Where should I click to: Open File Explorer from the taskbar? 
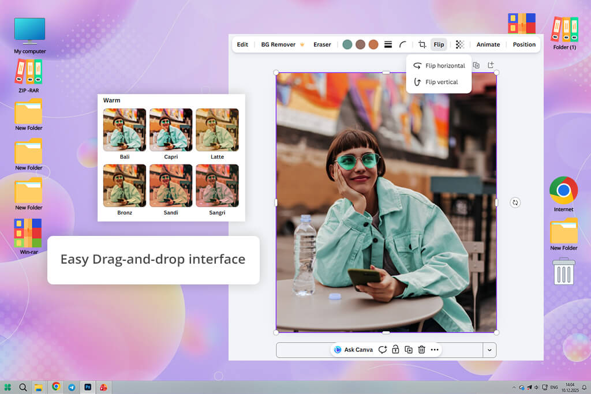pos(39,387)
